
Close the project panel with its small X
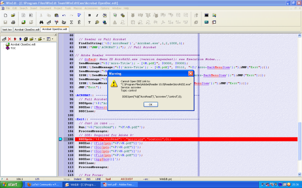coord(55,35)
